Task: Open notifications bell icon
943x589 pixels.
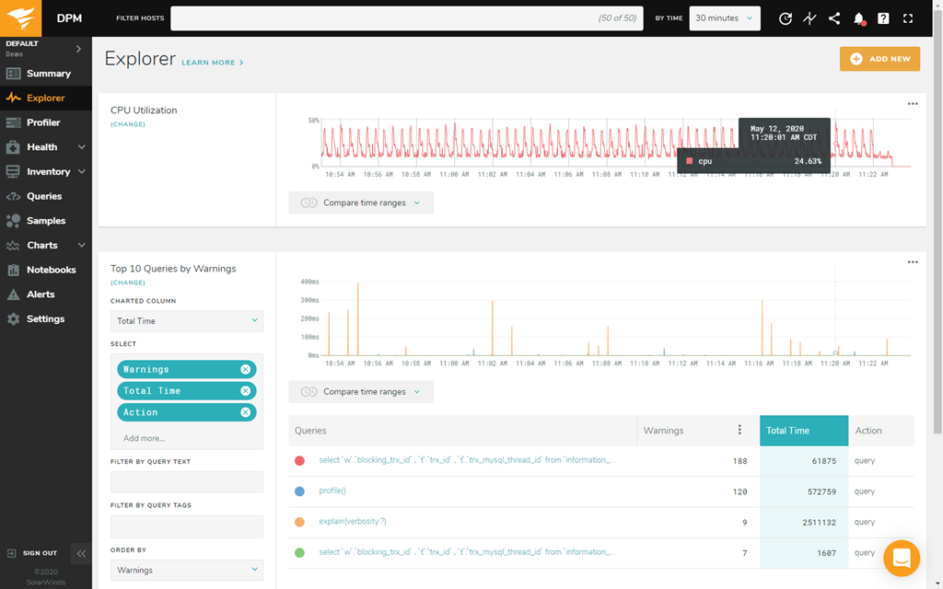Action: (x=859, y=18)
